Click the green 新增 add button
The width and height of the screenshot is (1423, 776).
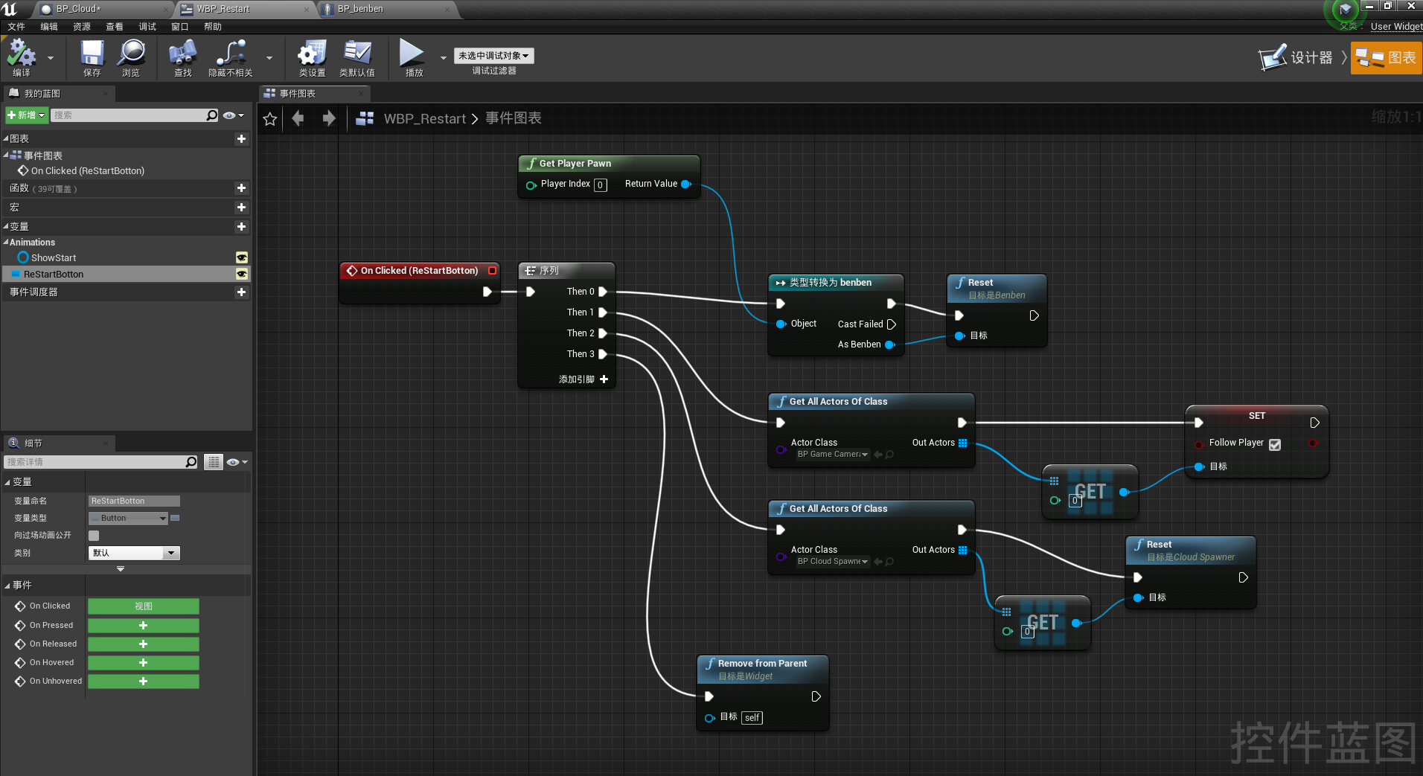27,115
